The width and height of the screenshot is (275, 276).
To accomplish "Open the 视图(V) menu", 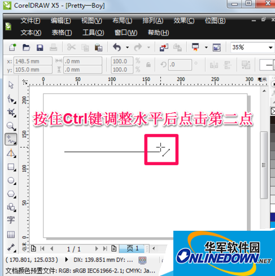I will click(x=91, y=20).
